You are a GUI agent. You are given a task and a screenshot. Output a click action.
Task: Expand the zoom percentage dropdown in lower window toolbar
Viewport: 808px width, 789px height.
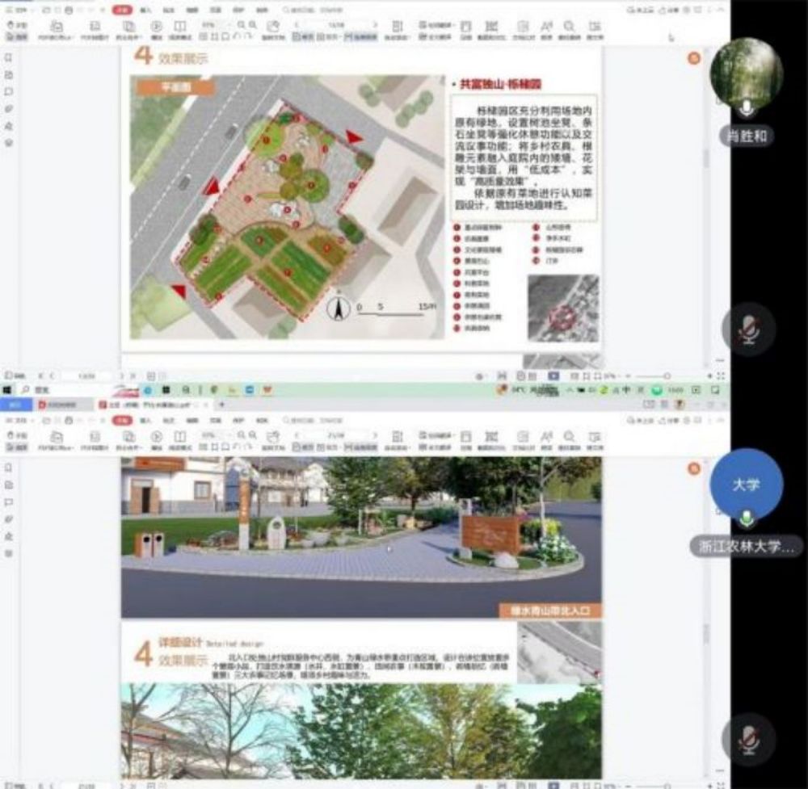click(213, 434)
